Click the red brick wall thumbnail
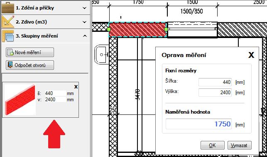 pyautogui.click(x=20, y=100)
